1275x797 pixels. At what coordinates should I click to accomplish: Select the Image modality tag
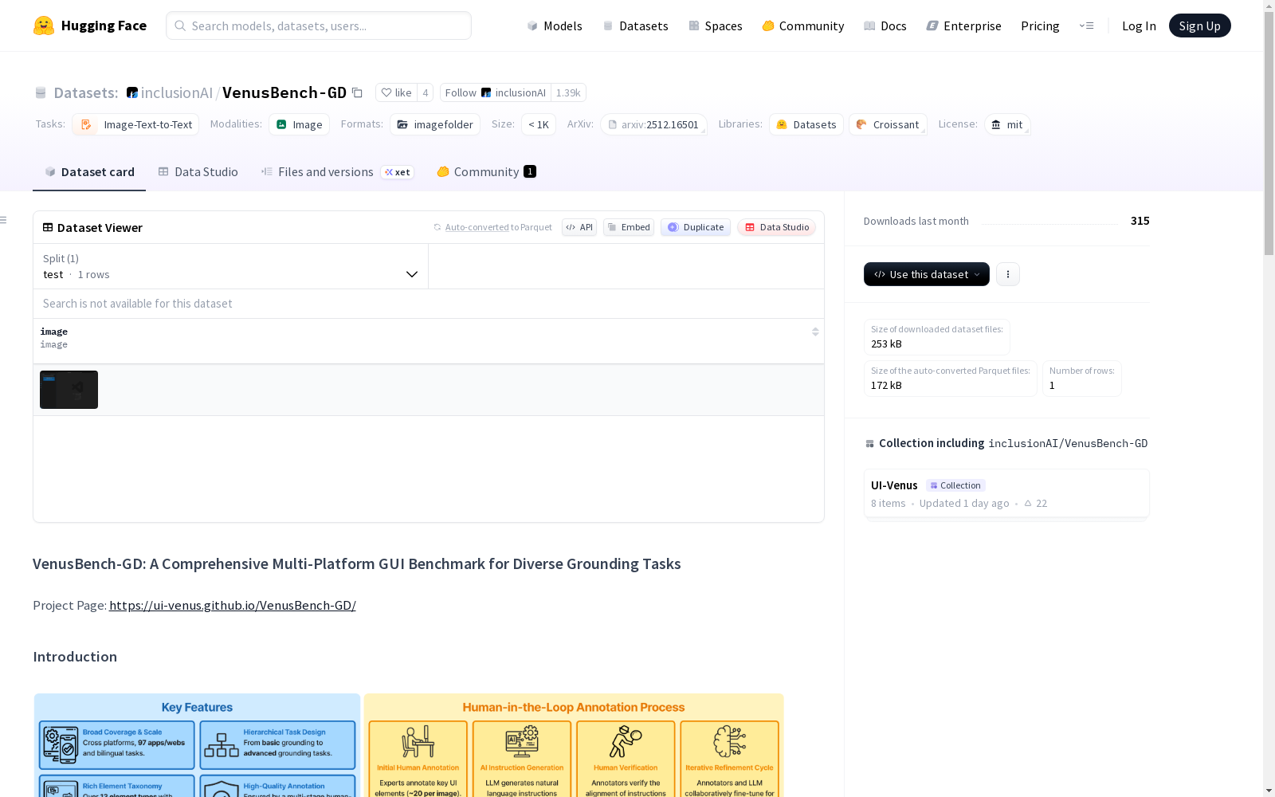coord(300,124)
